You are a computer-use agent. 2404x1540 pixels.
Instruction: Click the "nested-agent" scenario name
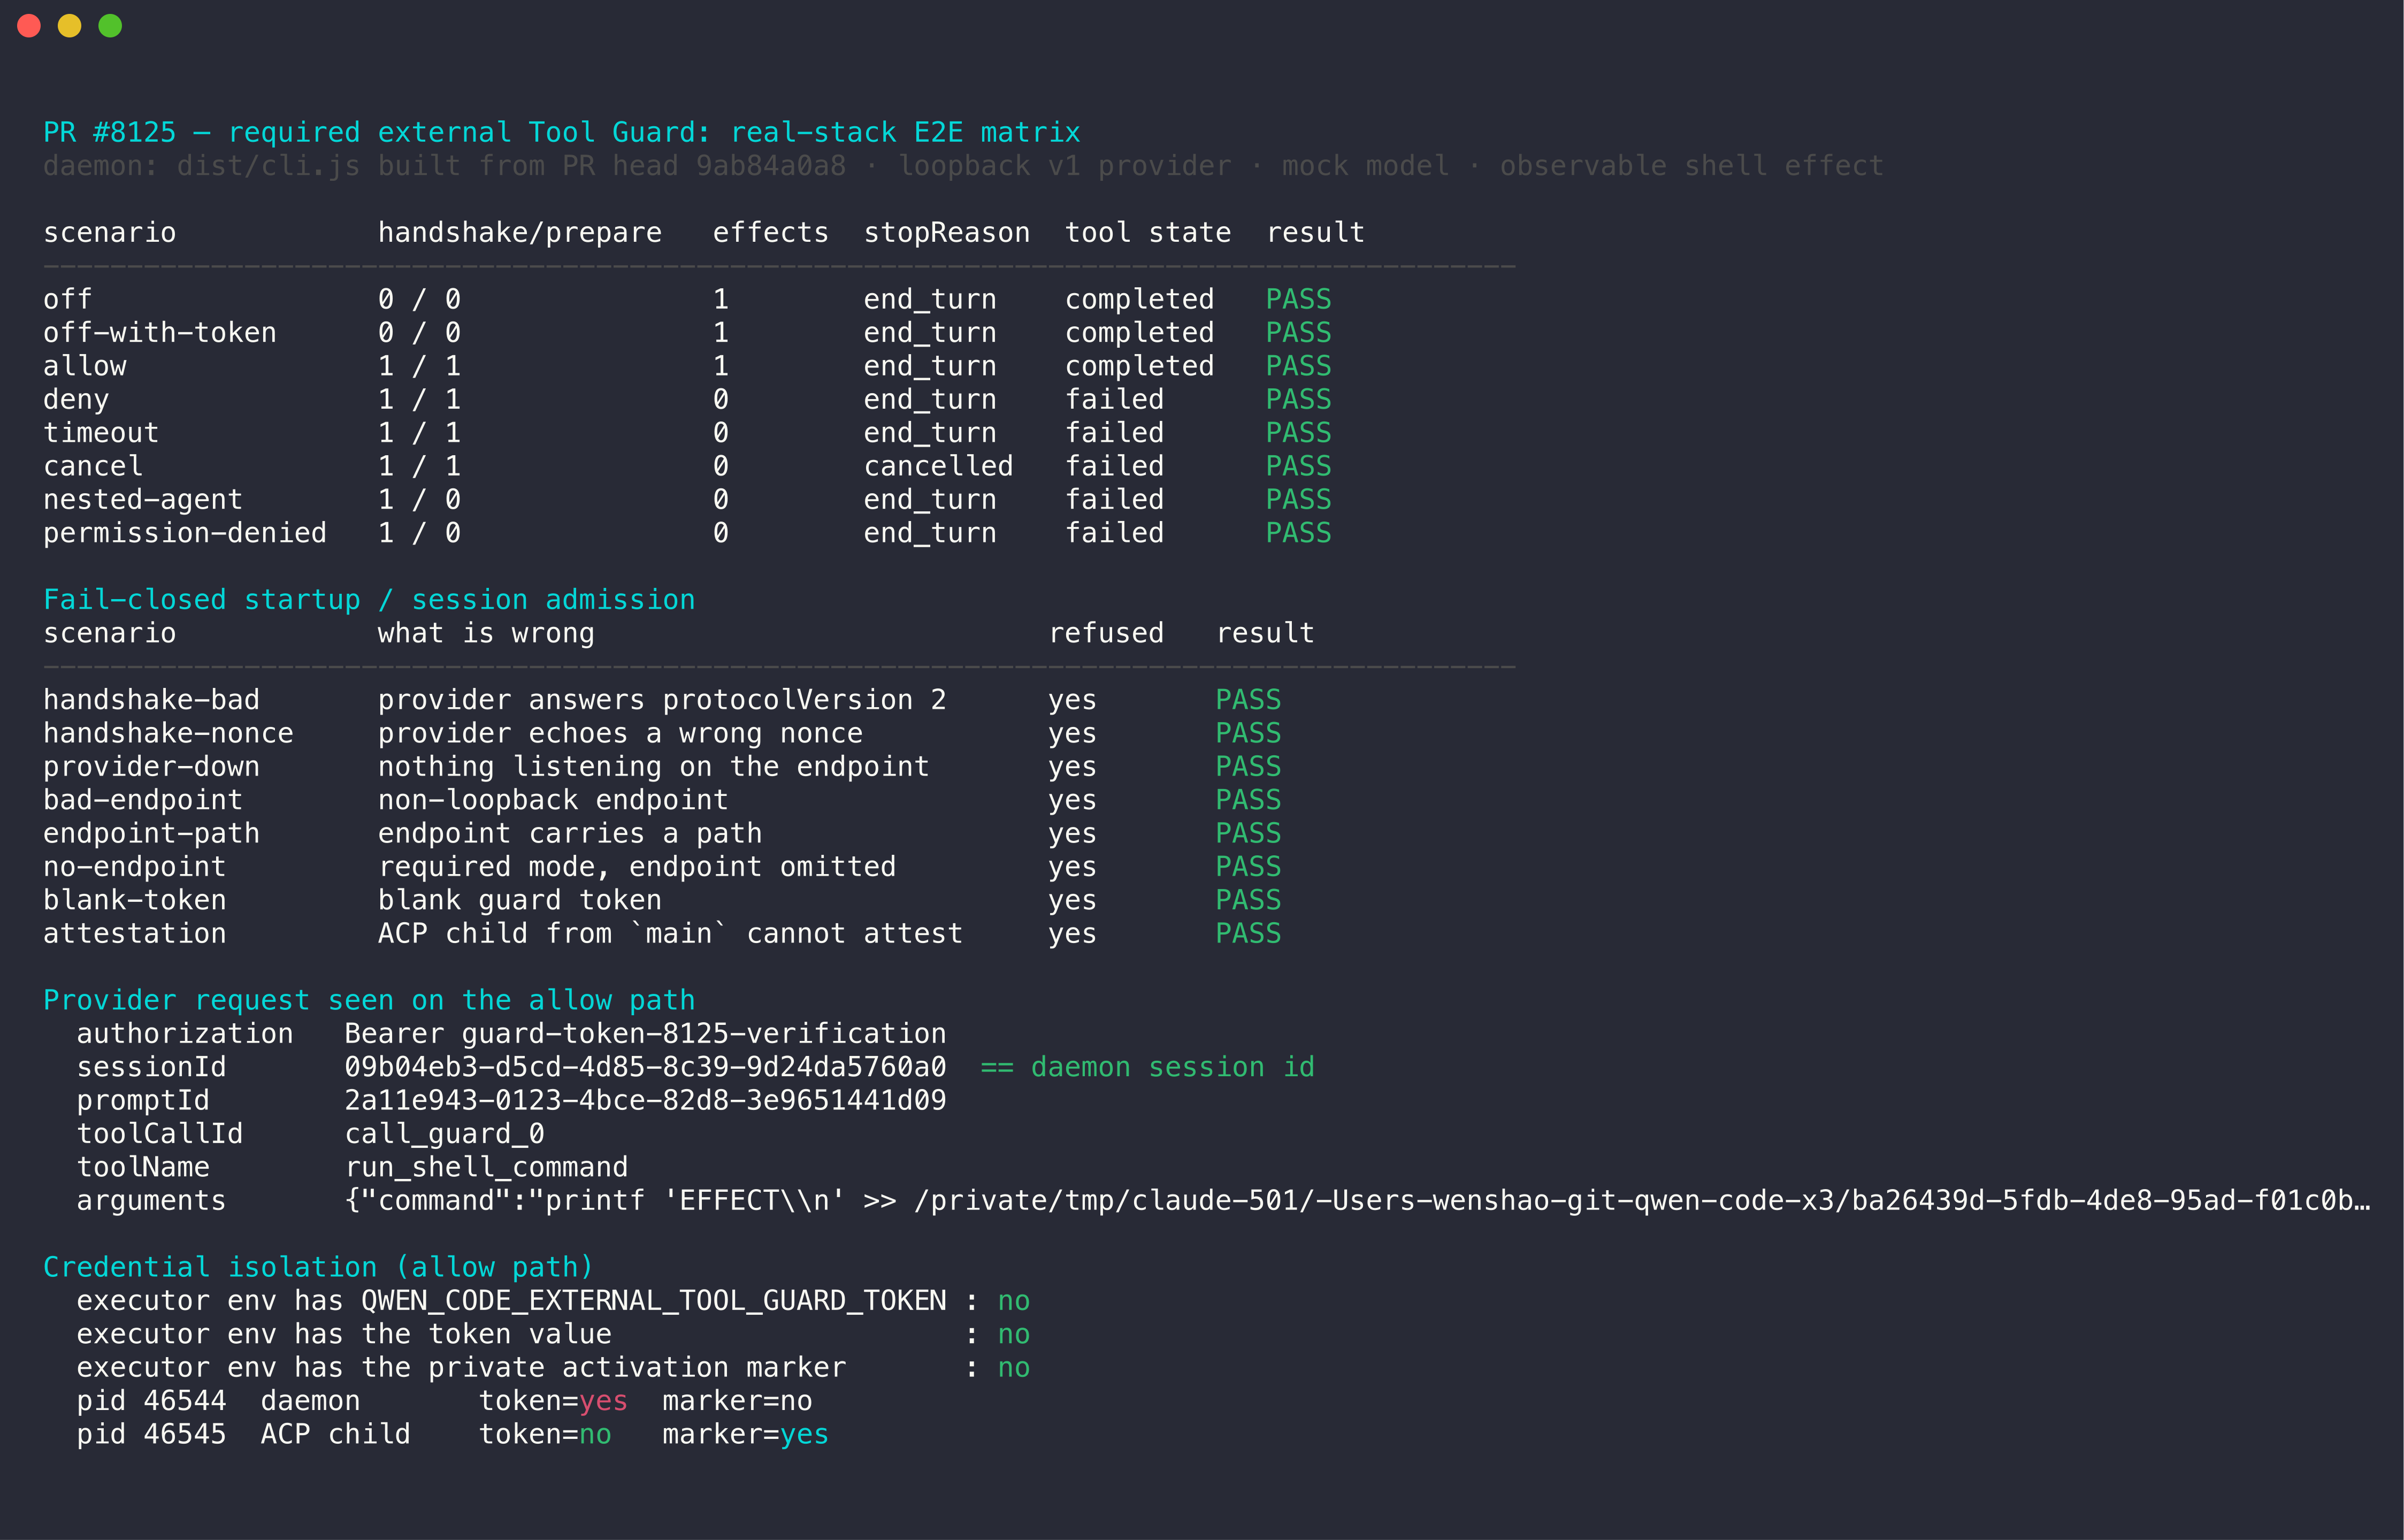[x=143, y=500]
